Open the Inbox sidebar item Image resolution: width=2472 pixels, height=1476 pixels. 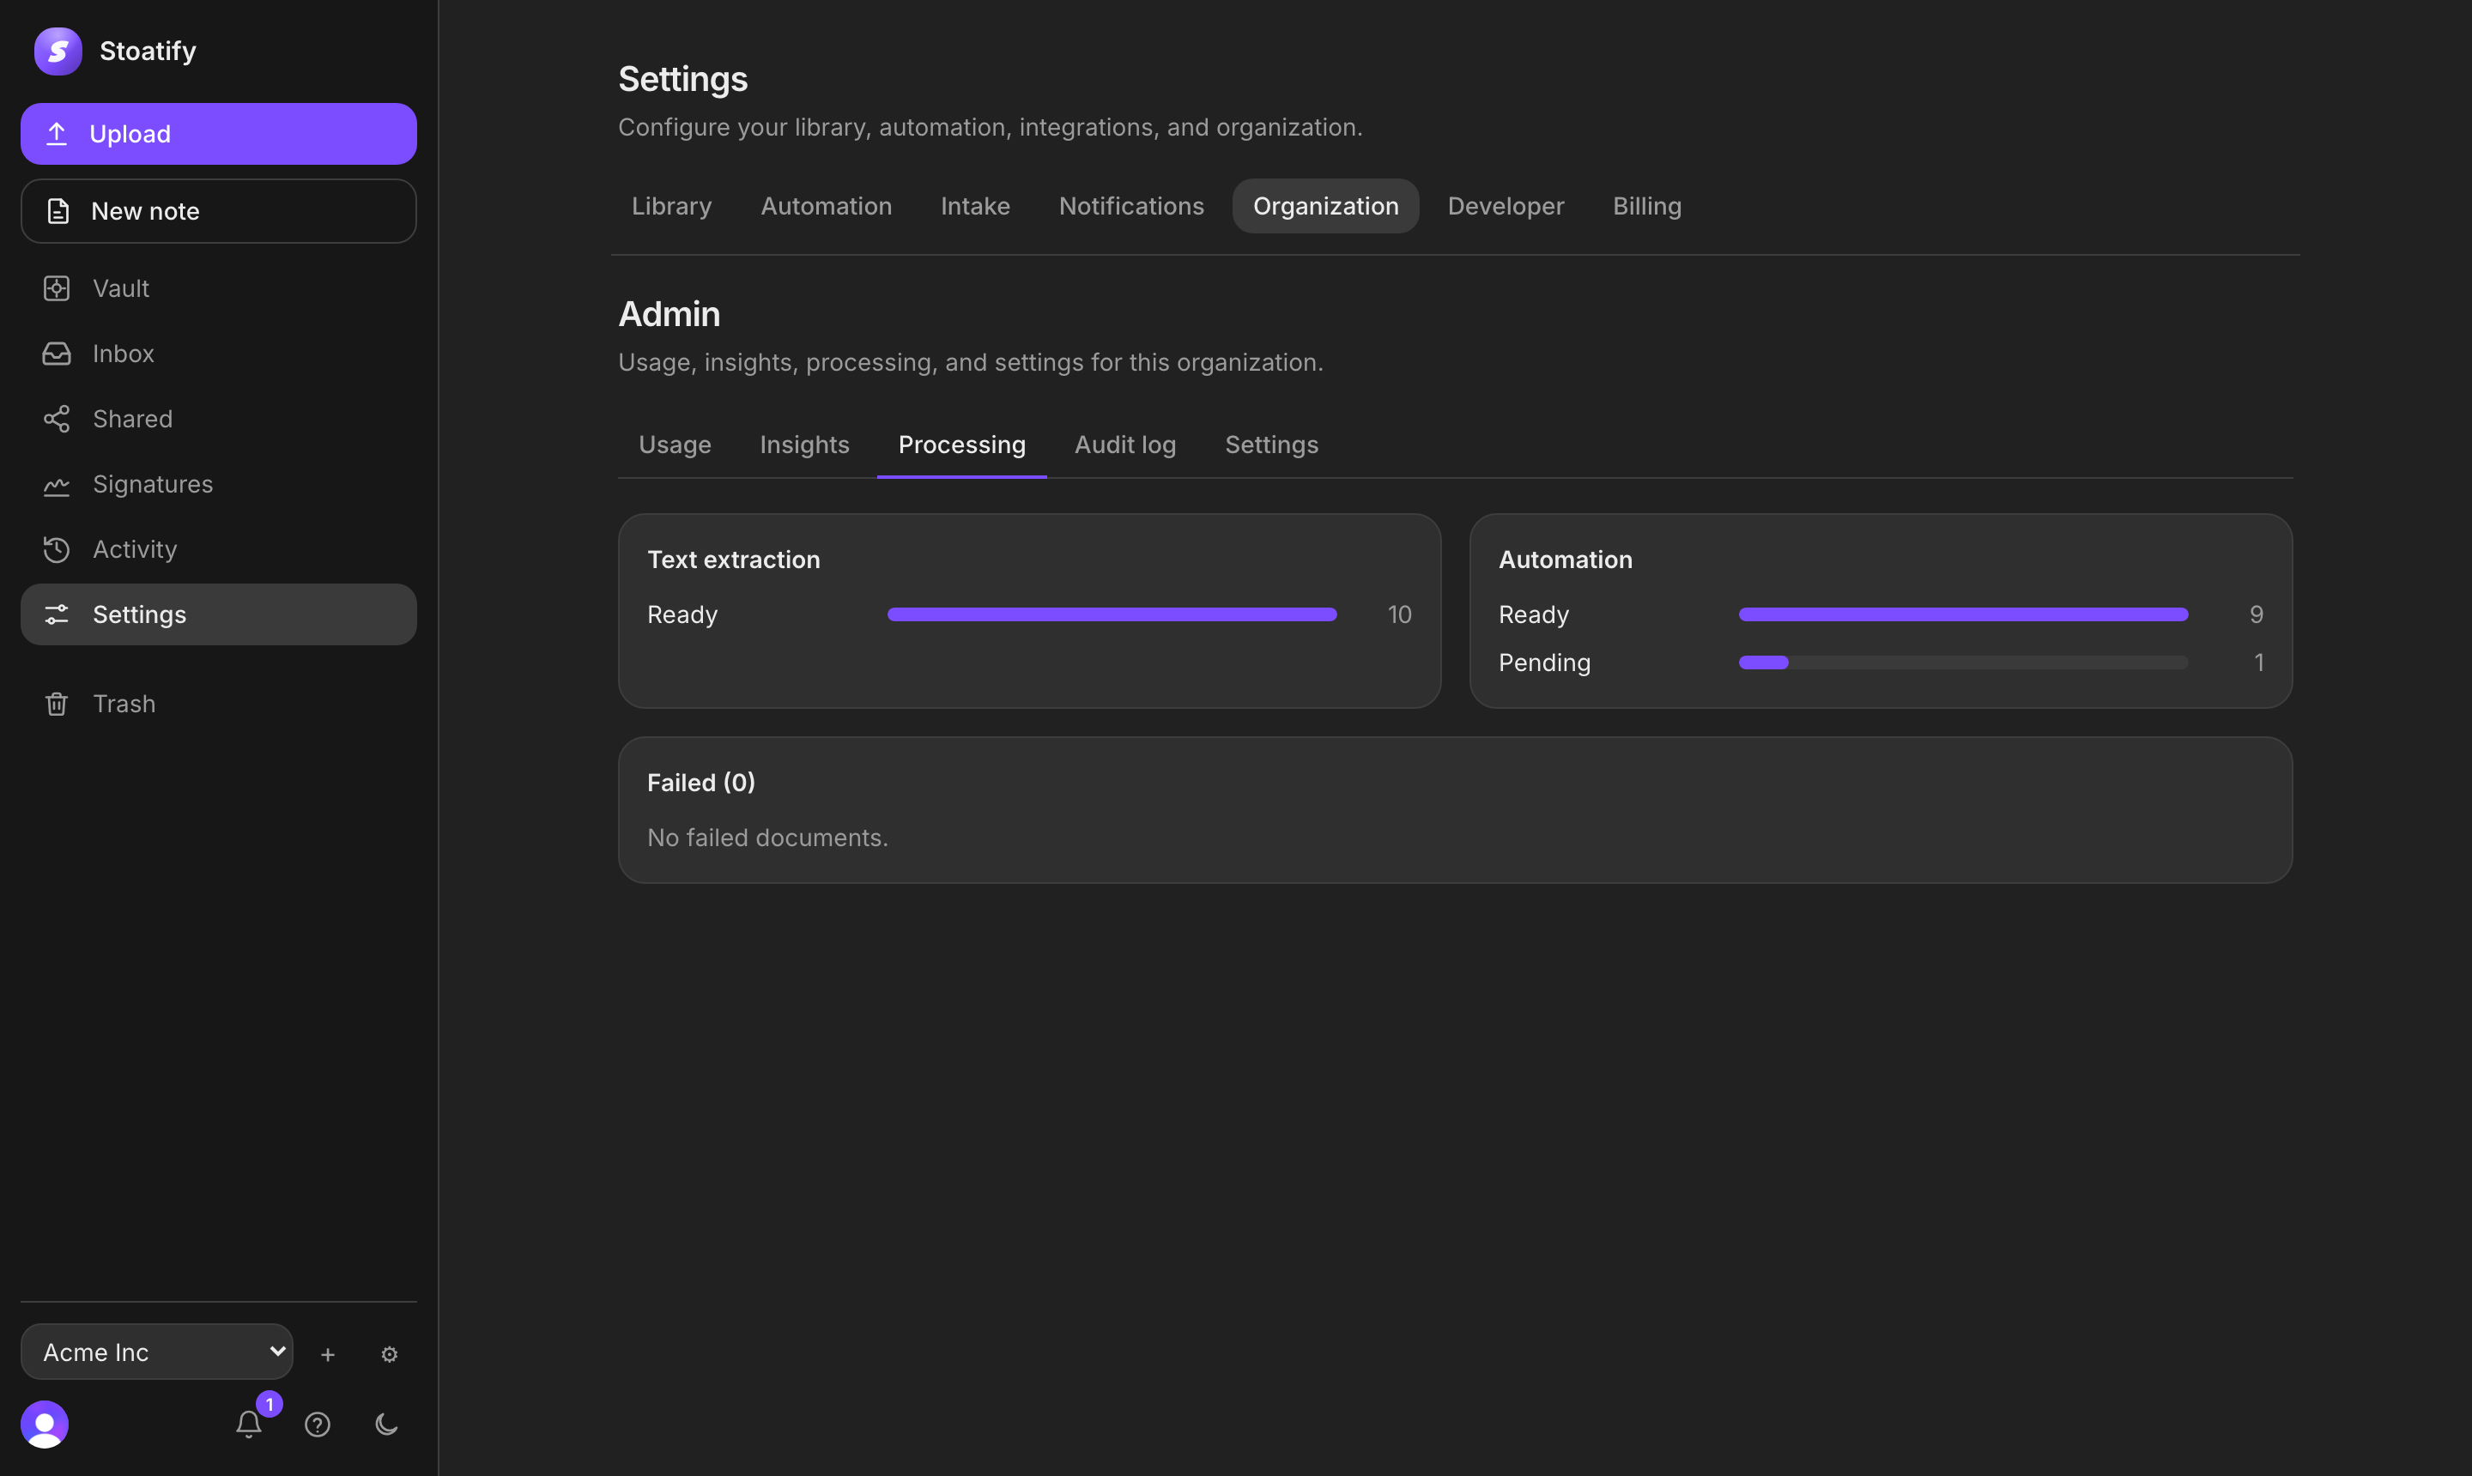point(219,353)
